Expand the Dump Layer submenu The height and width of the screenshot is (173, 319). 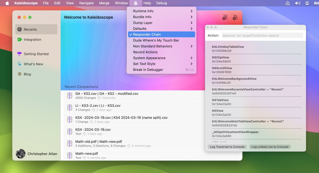click(x=161, y=23)
